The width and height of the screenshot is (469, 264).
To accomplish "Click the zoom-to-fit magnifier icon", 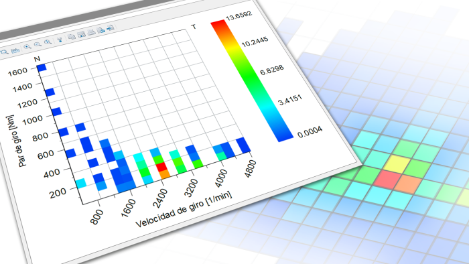I will pos(48,42).
